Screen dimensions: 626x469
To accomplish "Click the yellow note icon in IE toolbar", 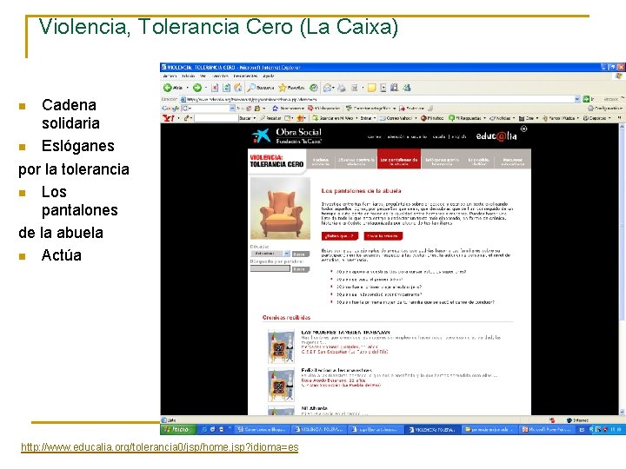I will click(x=372, y=88).
